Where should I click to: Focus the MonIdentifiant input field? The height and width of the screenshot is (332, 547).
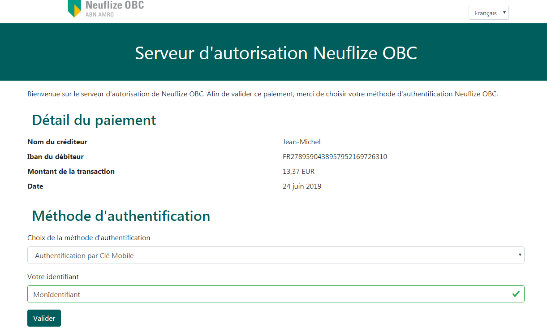(x=269, y=294)
